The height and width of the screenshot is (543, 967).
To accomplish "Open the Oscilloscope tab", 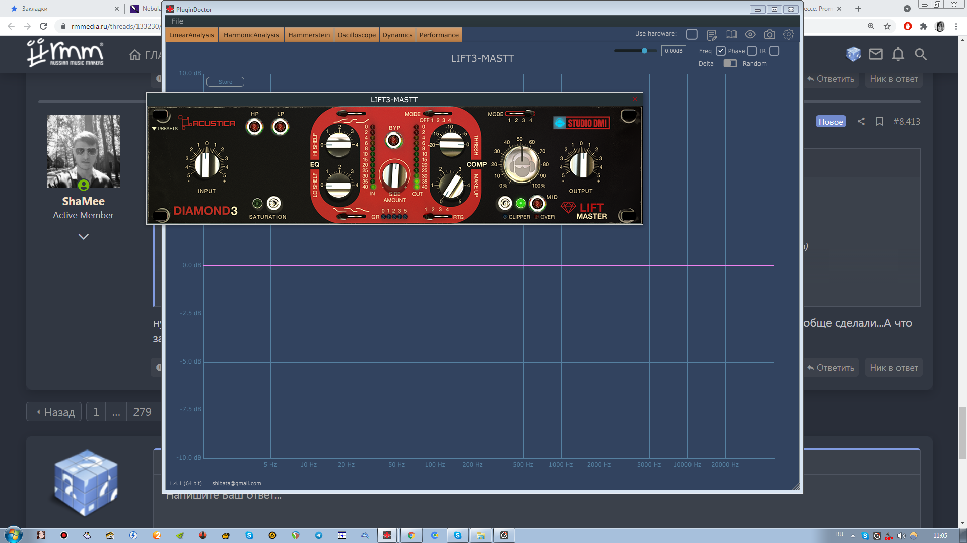I will [357, 35].
